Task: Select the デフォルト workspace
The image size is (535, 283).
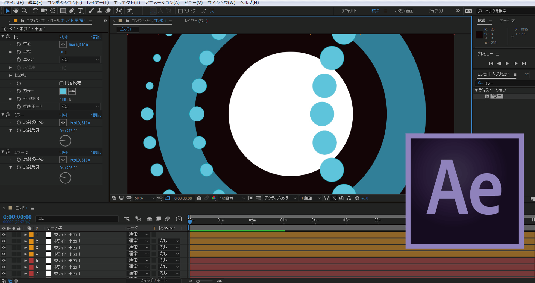Action: coord(349,11)
